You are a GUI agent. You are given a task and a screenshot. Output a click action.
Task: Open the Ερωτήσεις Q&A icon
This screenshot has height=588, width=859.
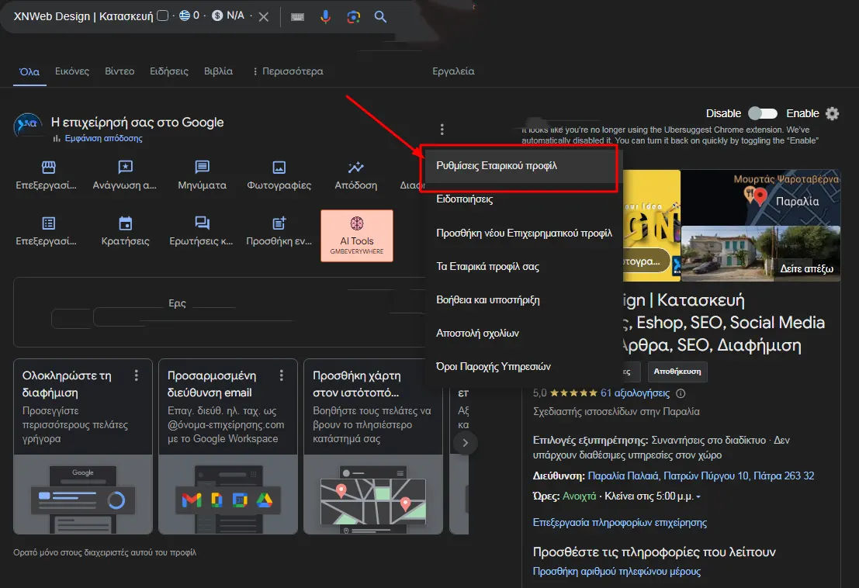coord(203,223)
